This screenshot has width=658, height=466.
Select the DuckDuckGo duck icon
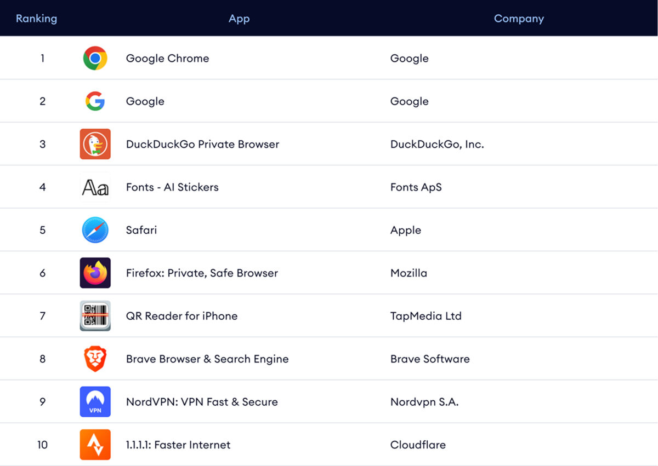click(x=95, y=144)
